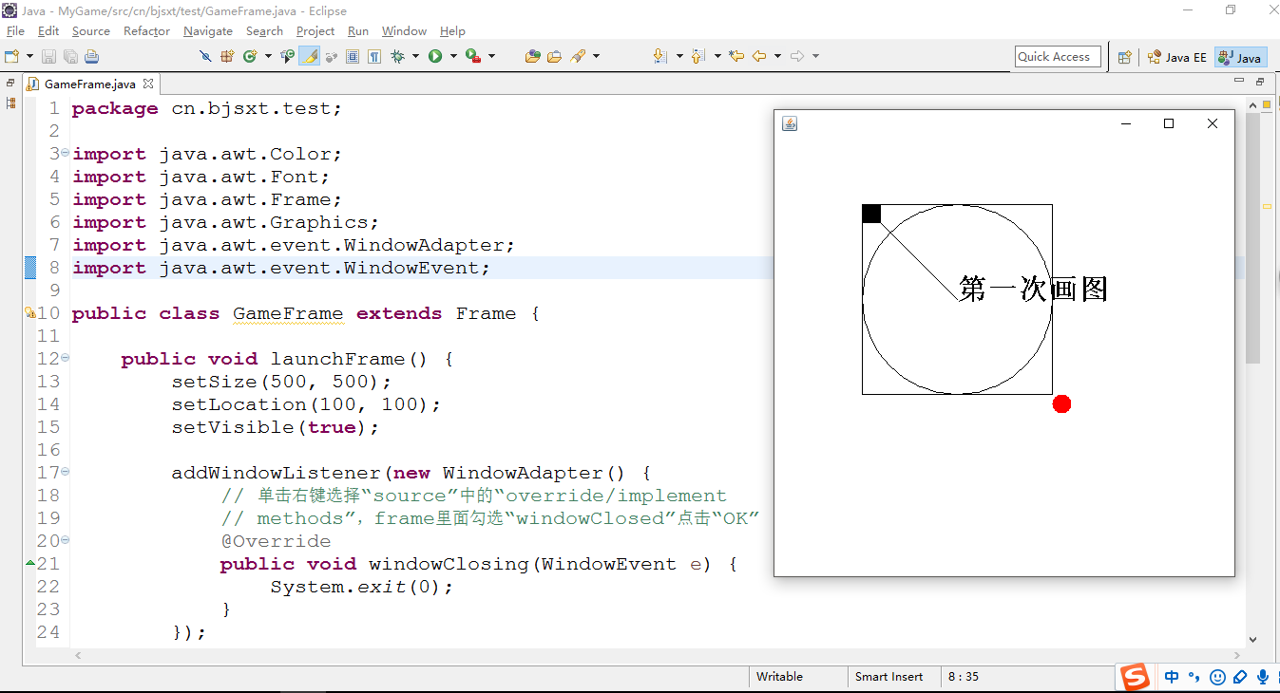Click the New Java Class icon
The height and width of the screenshot is (693, 1280).
pyautogui.click(x=250, y=56)
